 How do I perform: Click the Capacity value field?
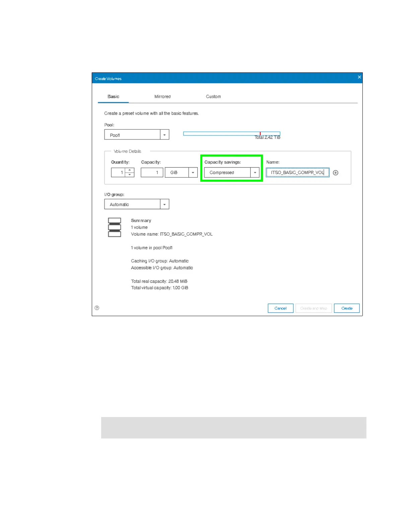(x=152, y=172)
